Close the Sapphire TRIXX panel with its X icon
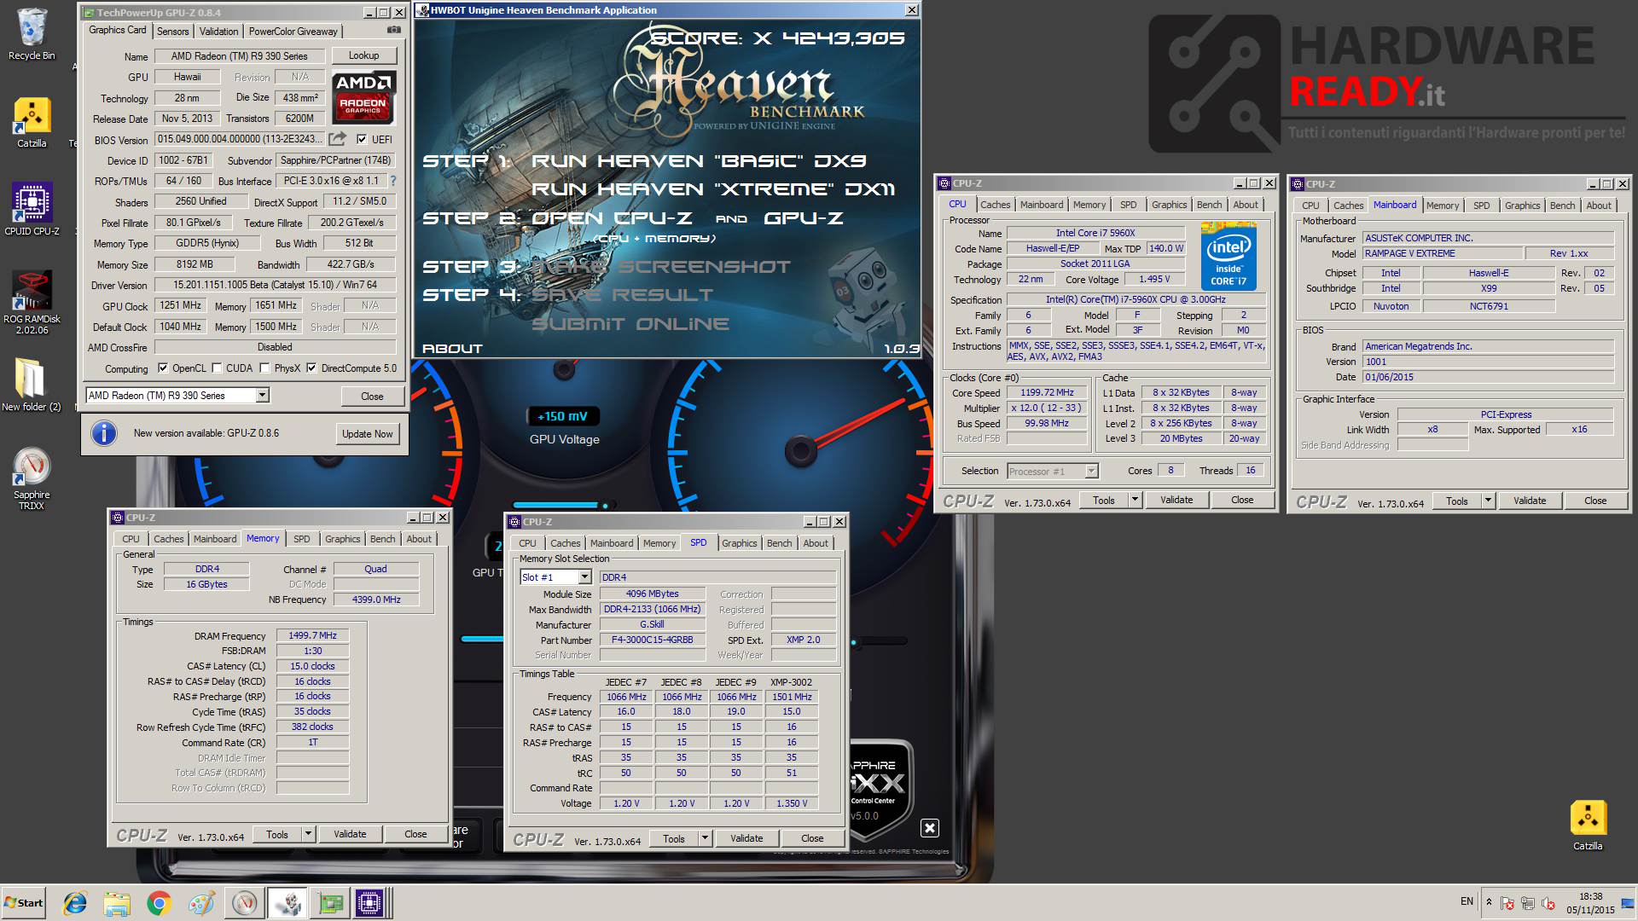 pos(930,827)
